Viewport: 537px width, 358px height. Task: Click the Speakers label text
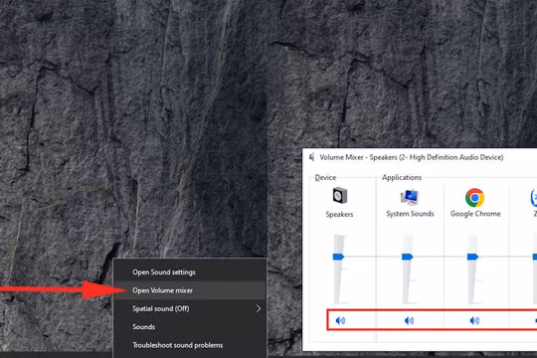(x=339, y=215)
